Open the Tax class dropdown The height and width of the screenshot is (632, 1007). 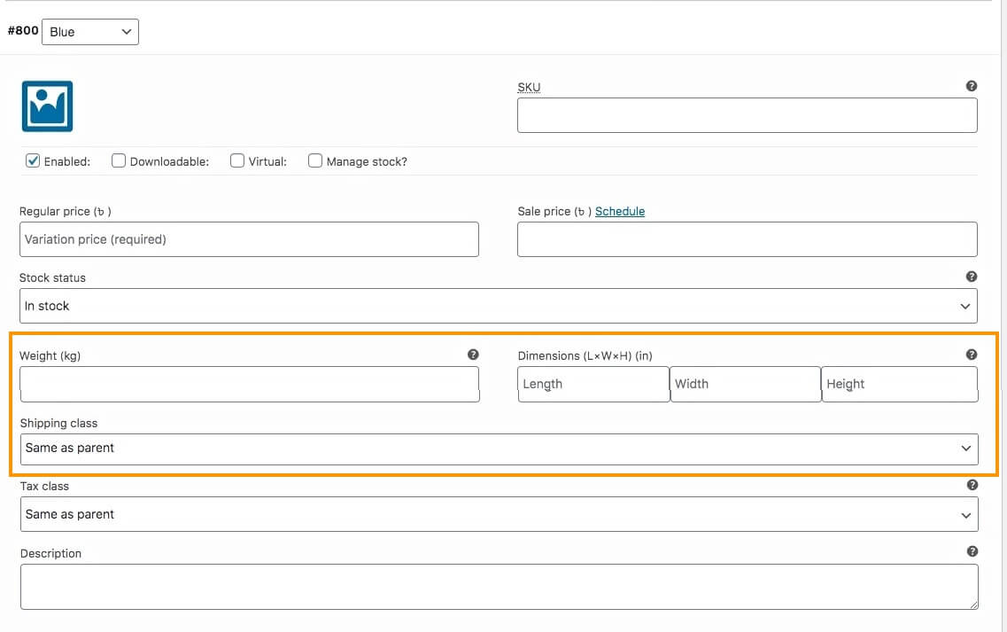[499, 514]
